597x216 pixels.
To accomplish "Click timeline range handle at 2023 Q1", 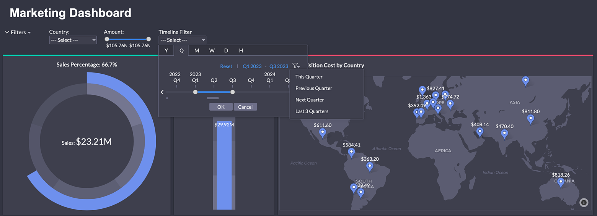I will coord(195,92).
